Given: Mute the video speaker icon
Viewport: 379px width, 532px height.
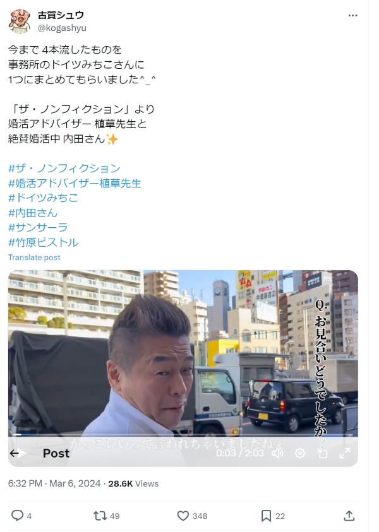Looking at the screenshot, I should 277,453.
